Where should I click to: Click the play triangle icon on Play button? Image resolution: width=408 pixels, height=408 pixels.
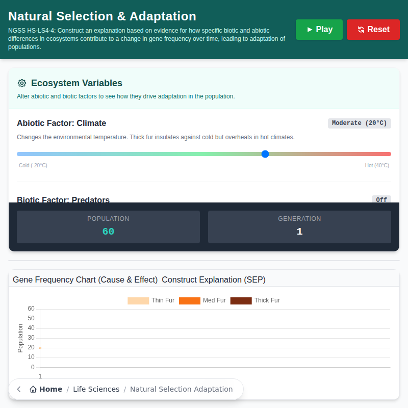pos(309,29)
